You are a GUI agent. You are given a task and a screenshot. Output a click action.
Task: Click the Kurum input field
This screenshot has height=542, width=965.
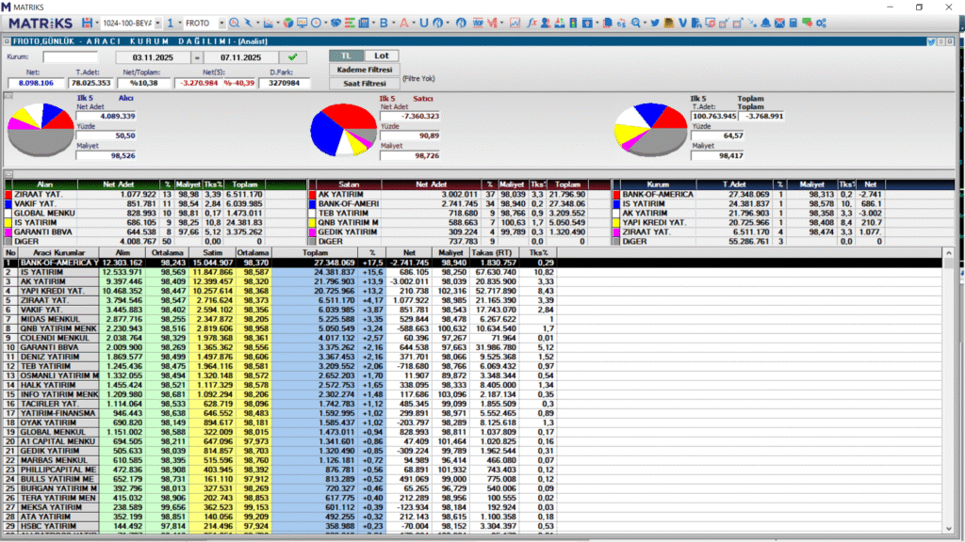pos(70,57)
